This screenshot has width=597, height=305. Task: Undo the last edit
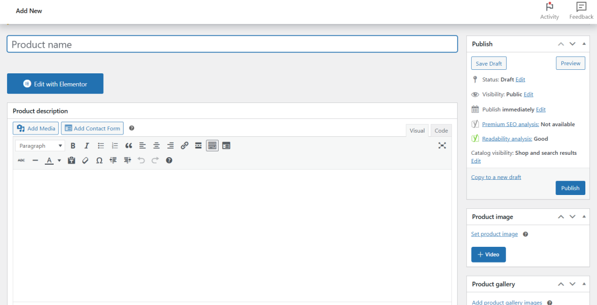(141, 161)
